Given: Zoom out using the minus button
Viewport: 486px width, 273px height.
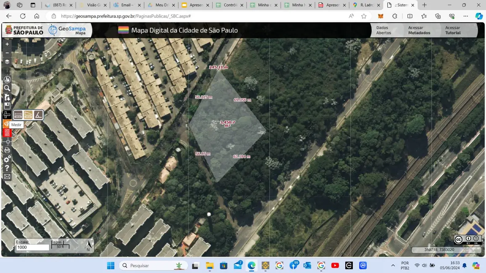Looking at the screenshot, I should tap(7, 52).
